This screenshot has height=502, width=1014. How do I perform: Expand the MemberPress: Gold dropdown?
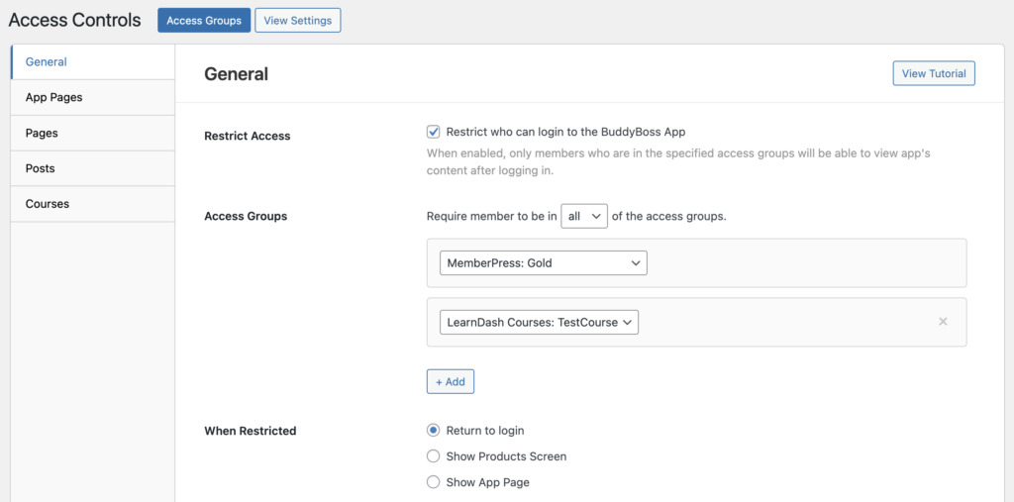543,263
